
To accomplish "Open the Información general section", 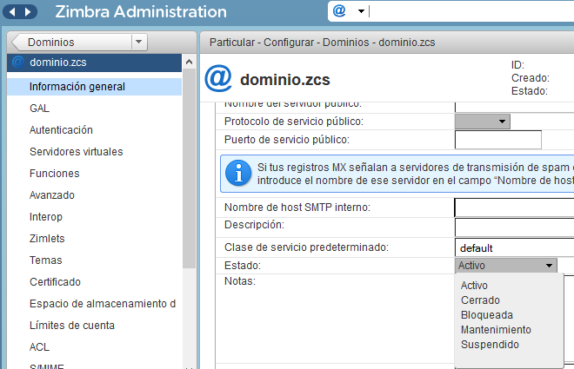I will pyautogui.click(x=94, y=87).
